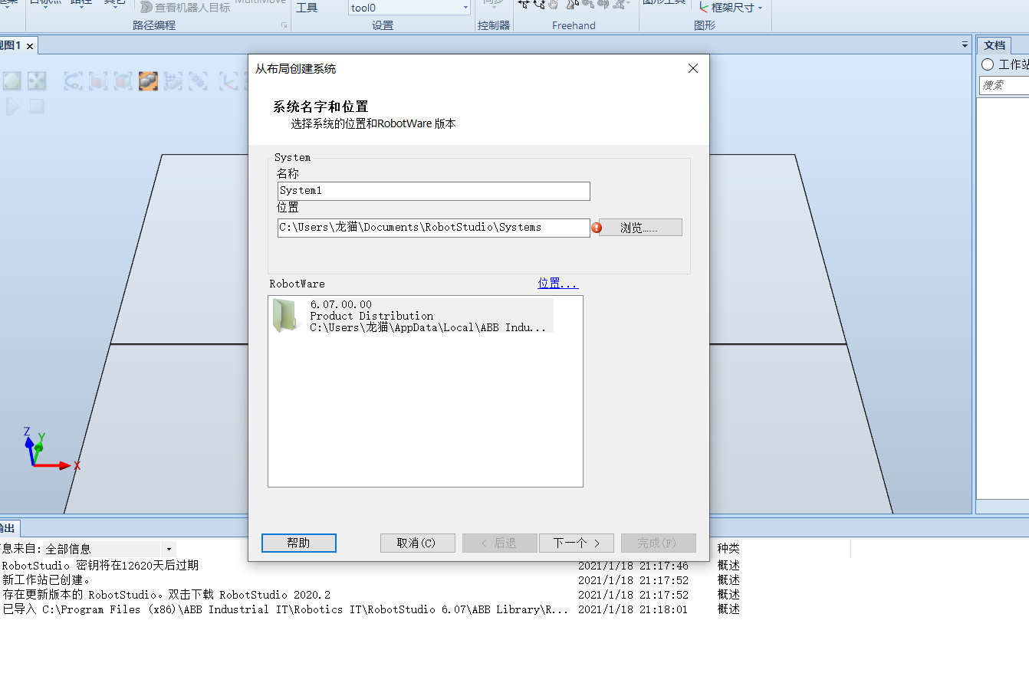
Task: Open the Path Programming group dialog launcher
Action: (284, 25)
